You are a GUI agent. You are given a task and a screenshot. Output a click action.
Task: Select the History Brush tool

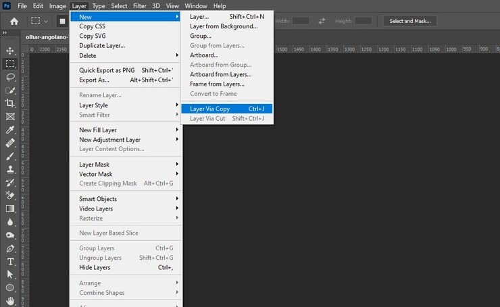pos(10,182)
